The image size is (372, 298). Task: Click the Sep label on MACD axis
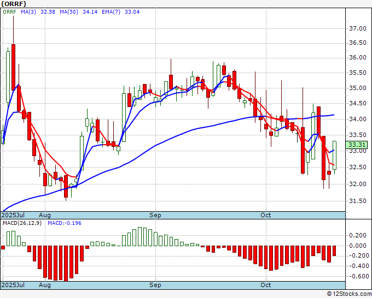[155, 285]
